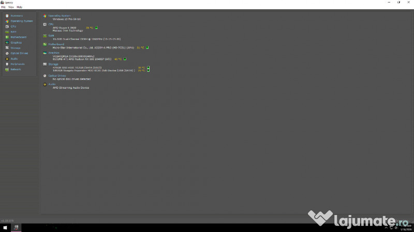The height and width of the screenshot is (232, 414).
Task: Click the Storage heading in the summary panel
Action: (53, 64)
